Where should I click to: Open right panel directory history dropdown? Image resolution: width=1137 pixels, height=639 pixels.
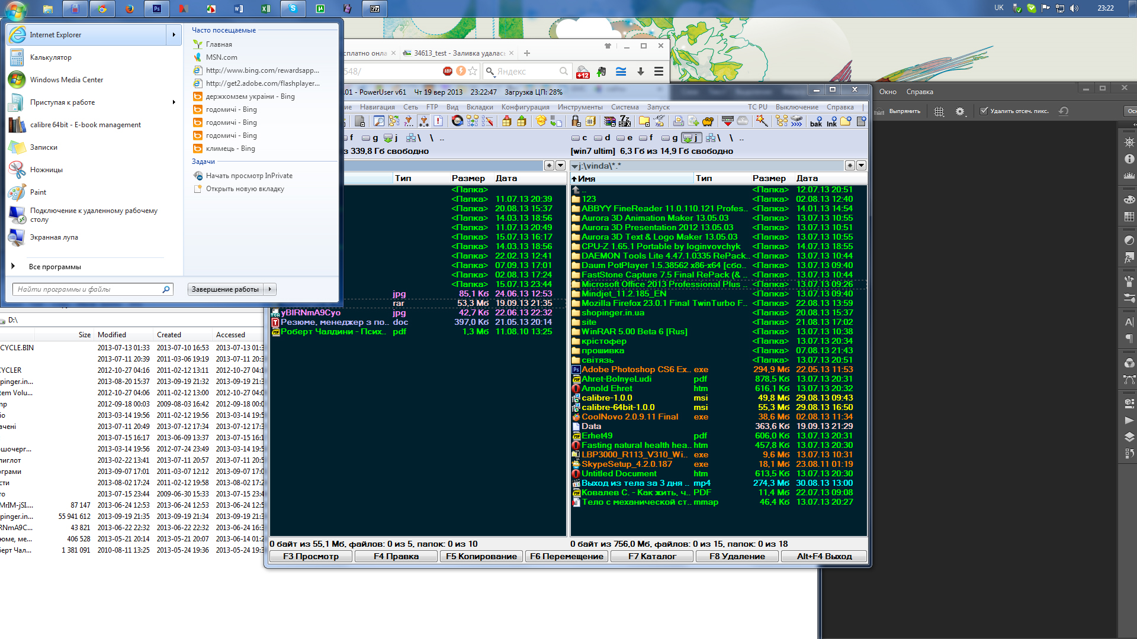[x=862, y=166]
